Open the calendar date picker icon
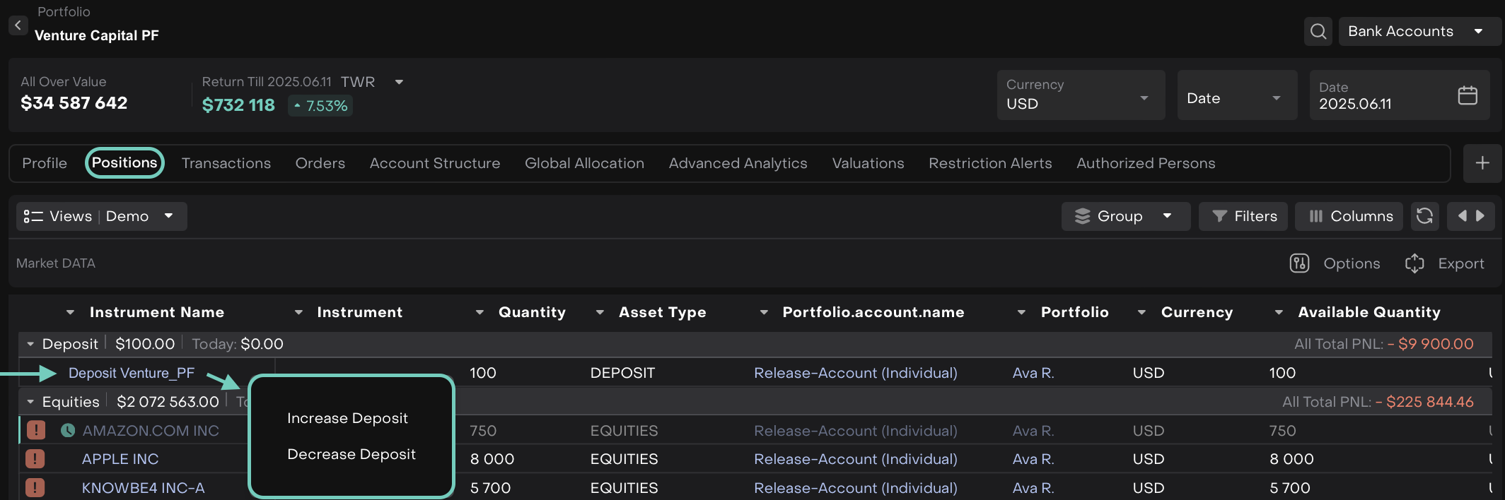 (1468, 95)
